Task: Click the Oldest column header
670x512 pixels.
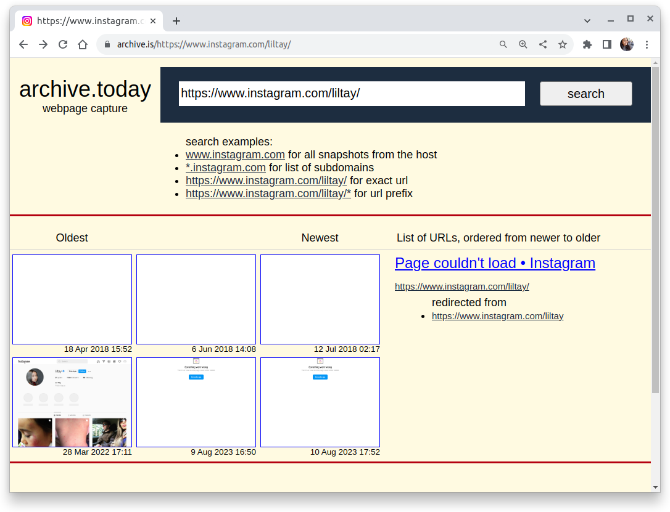Action: (x=72, y=238)
